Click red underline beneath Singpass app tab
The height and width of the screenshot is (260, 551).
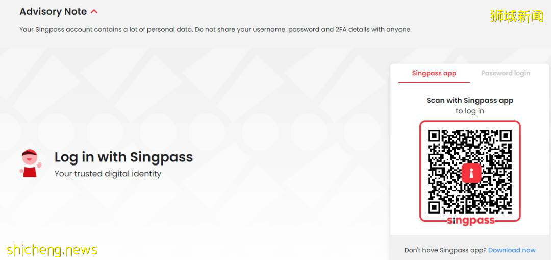pyautogui.click(x=434, y=82)
